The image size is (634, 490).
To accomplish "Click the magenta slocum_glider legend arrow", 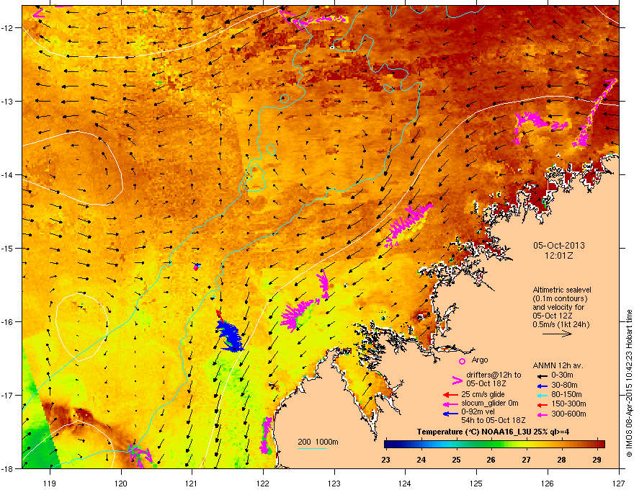I will (x=450, y=404).
